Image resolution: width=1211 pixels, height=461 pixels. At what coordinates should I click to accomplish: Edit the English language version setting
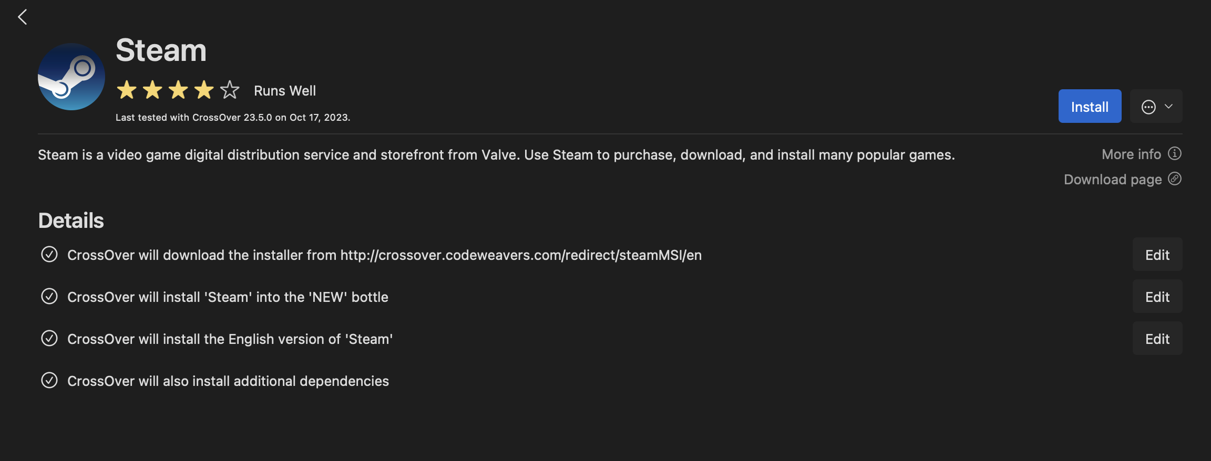(x=1157, y=339)
